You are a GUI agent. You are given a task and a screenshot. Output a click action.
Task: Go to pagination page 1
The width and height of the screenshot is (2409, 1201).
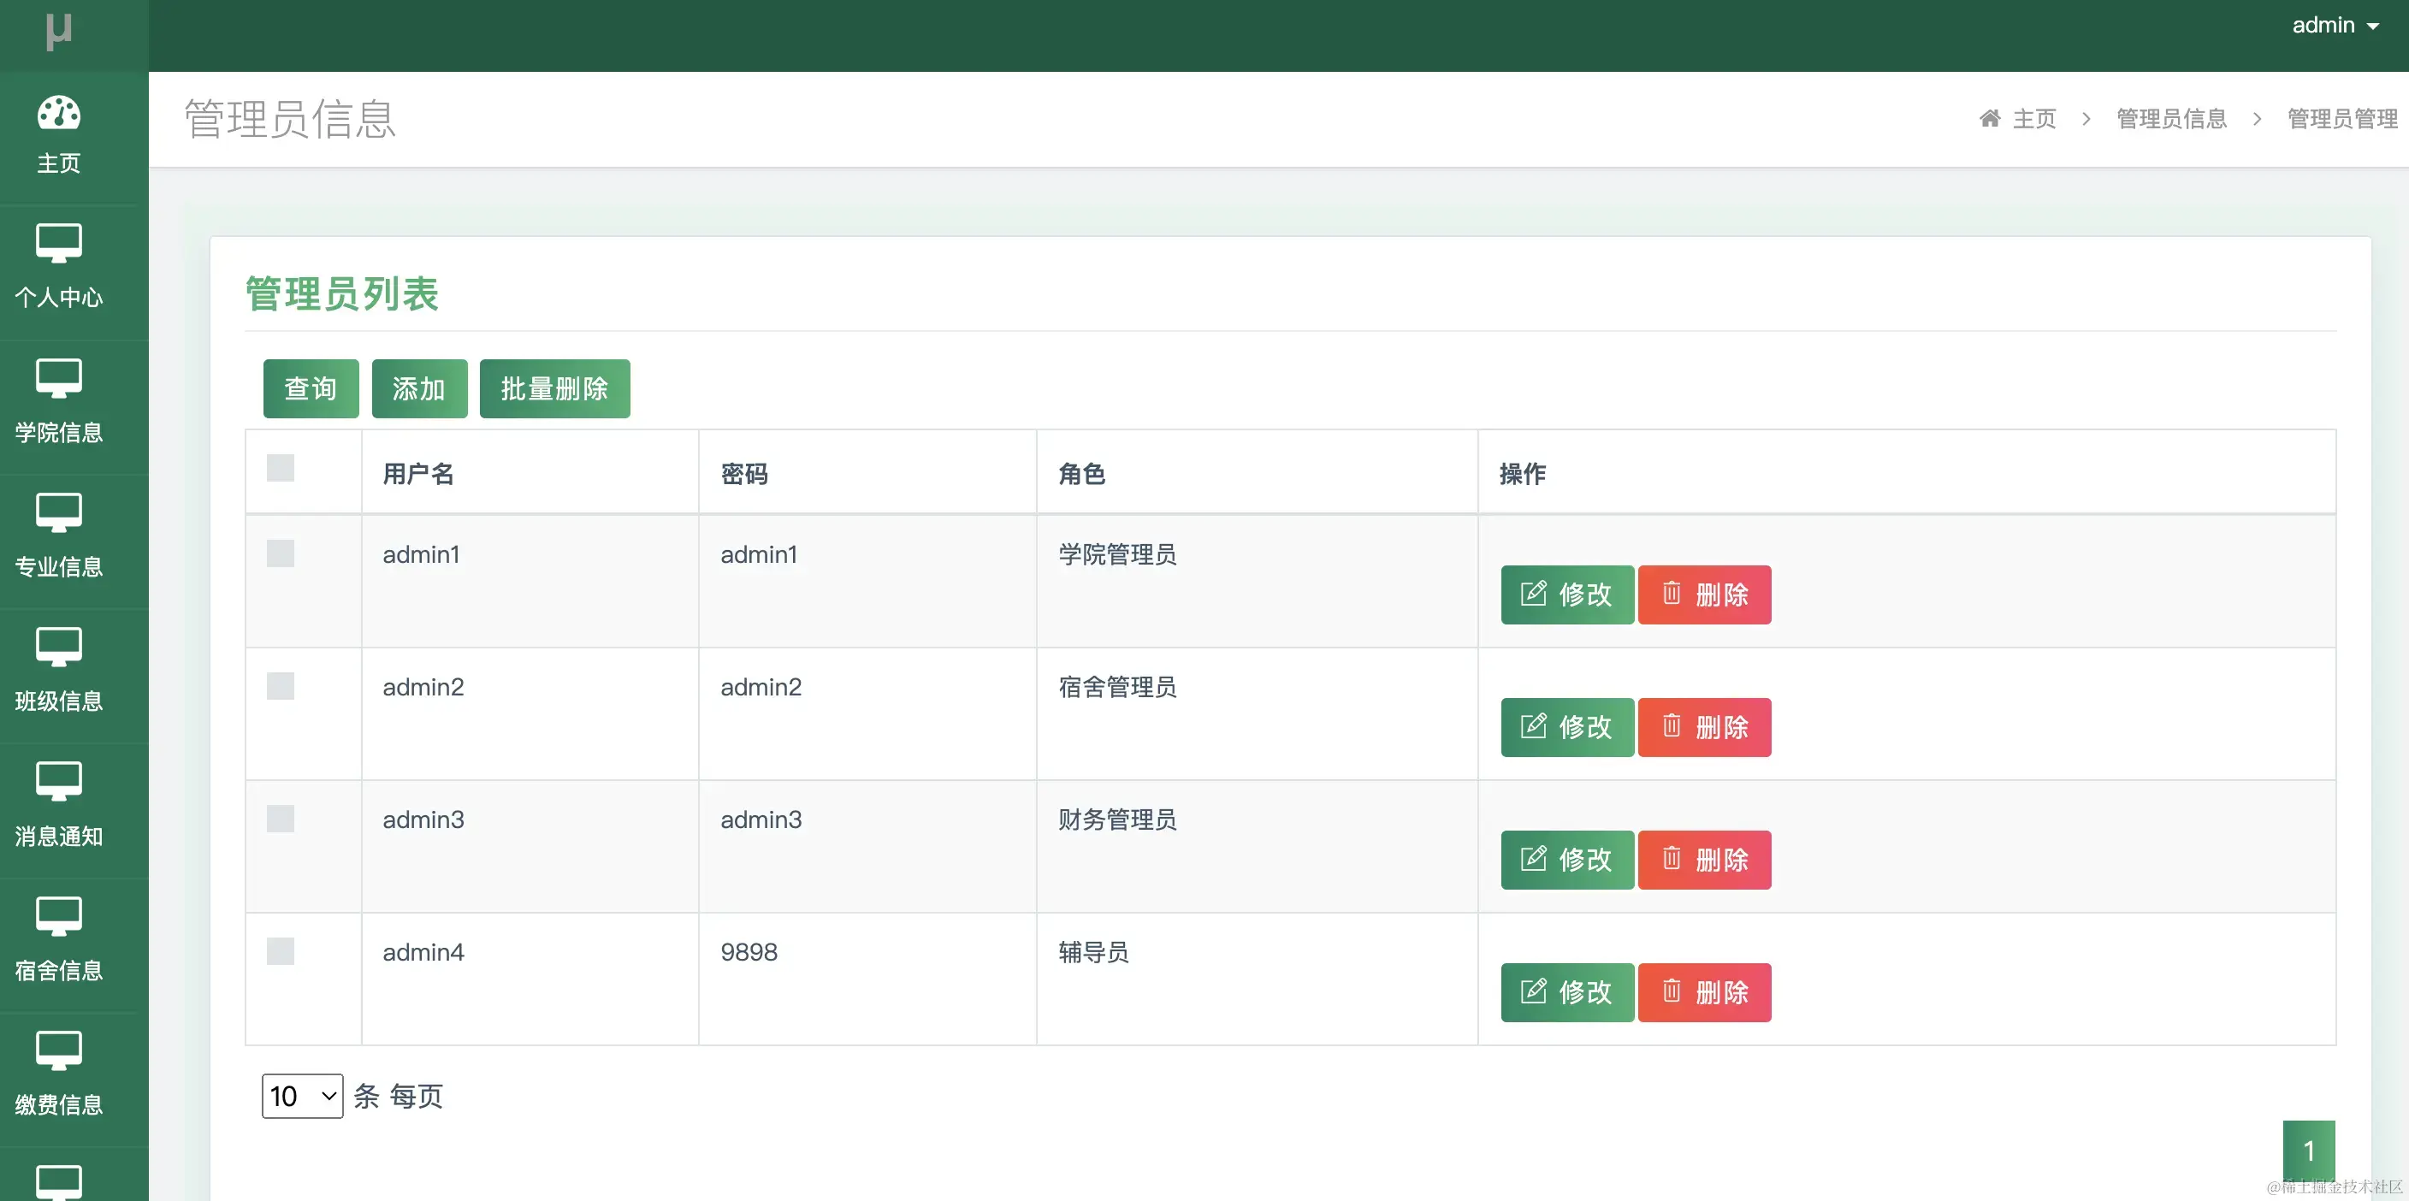click(x=2308, y=1151)
